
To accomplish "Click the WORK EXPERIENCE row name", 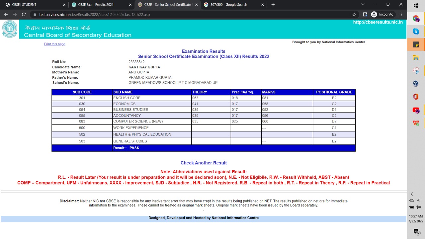I will pos(152,128).
